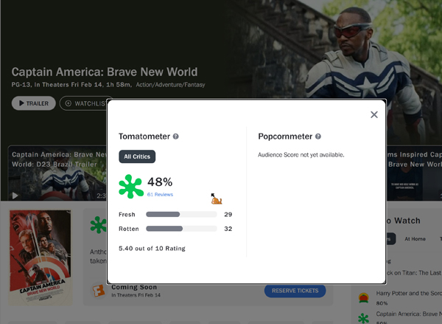
Task: Click the Fresh count value 29
Action: (228, 214)
